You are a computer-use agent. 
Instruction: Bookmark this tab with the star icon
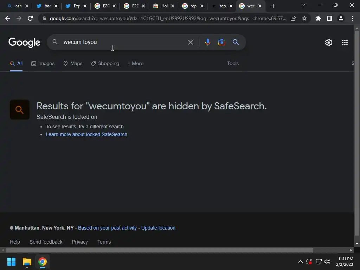(304, 18)
